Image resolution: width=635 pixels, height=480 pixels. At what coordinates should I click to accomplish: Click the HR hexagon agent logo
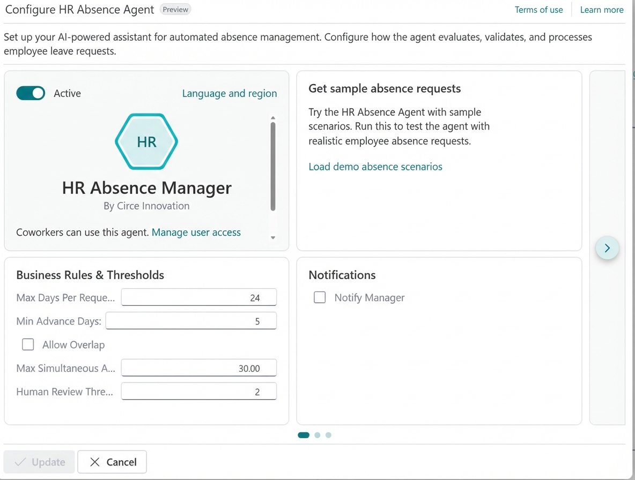(x=146, y=141)
